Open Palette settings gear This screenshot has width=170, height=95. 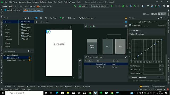[x=28, y=18]
